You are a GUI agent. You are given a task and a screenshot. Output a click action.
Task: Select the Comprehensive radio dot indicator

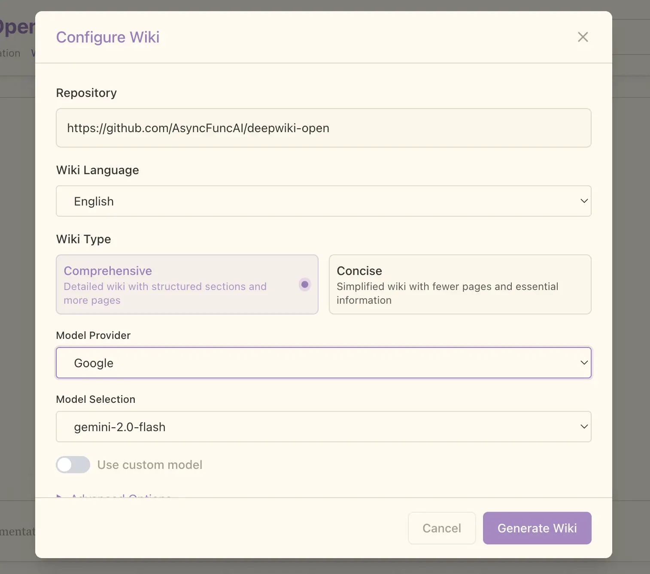click(305, 284)
